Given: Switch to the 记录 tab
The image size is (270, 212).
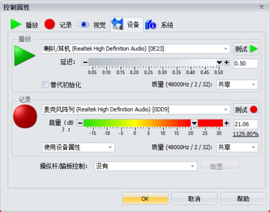Looking at the screenshot, I should pyautogui.click(x=58, y=25).
